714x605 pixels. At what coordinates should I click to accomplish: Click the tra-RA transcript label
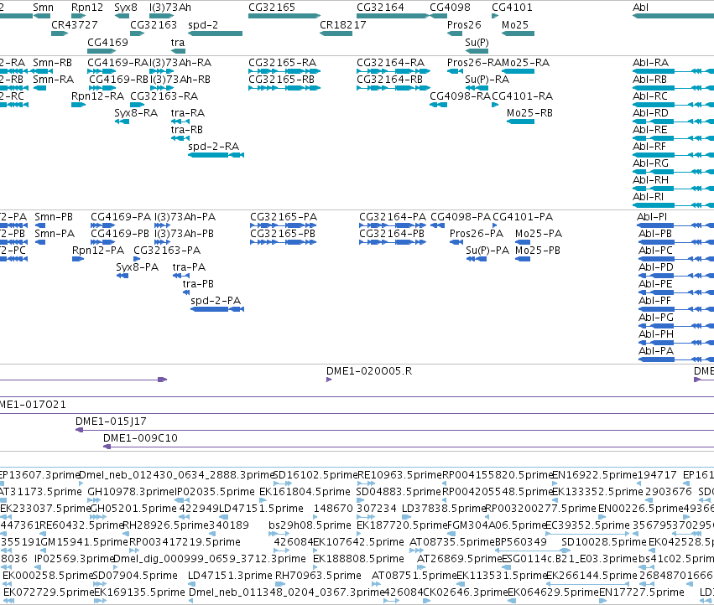pyautogui.click(x=188, y=113)
